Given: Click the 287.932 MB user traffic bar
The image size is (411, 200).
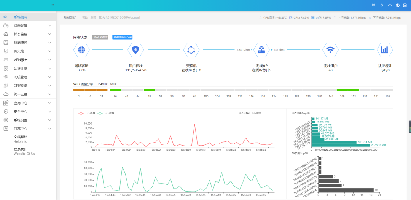Looking at the screenshot, I should 341,145.
